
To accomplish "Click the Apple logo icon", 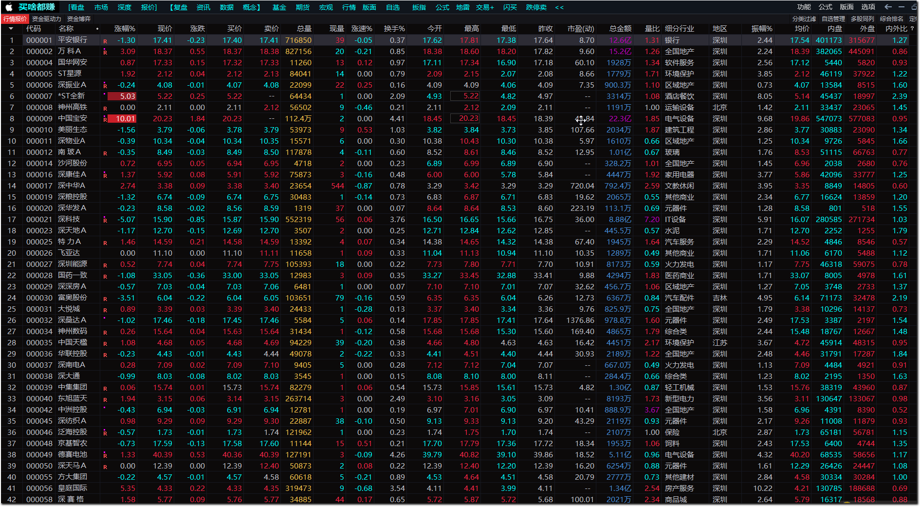I will 9,7.
